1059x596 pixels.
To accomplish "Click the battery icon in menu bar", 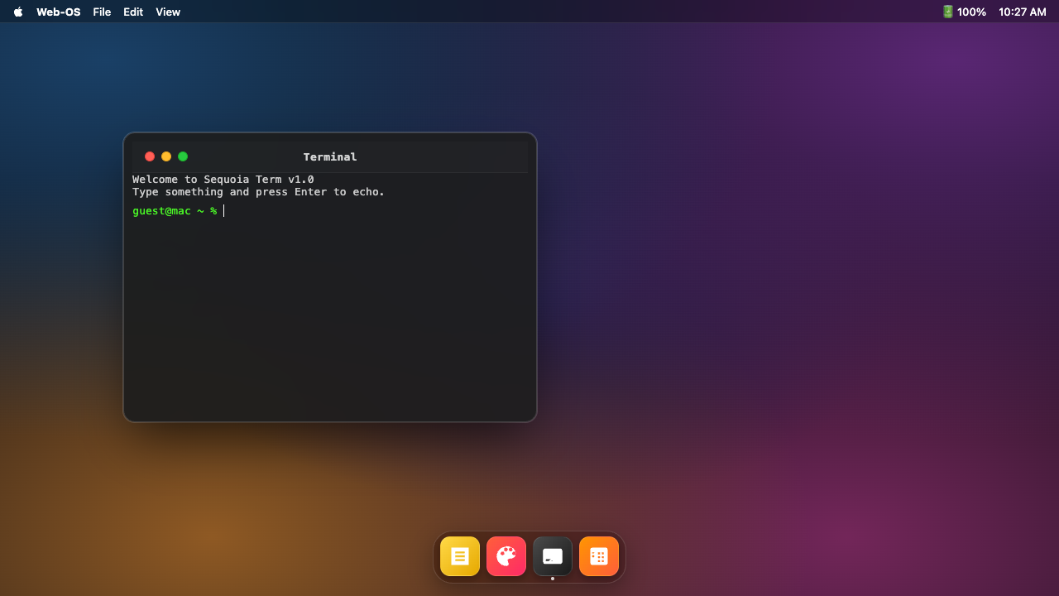I will coord(948,12).
